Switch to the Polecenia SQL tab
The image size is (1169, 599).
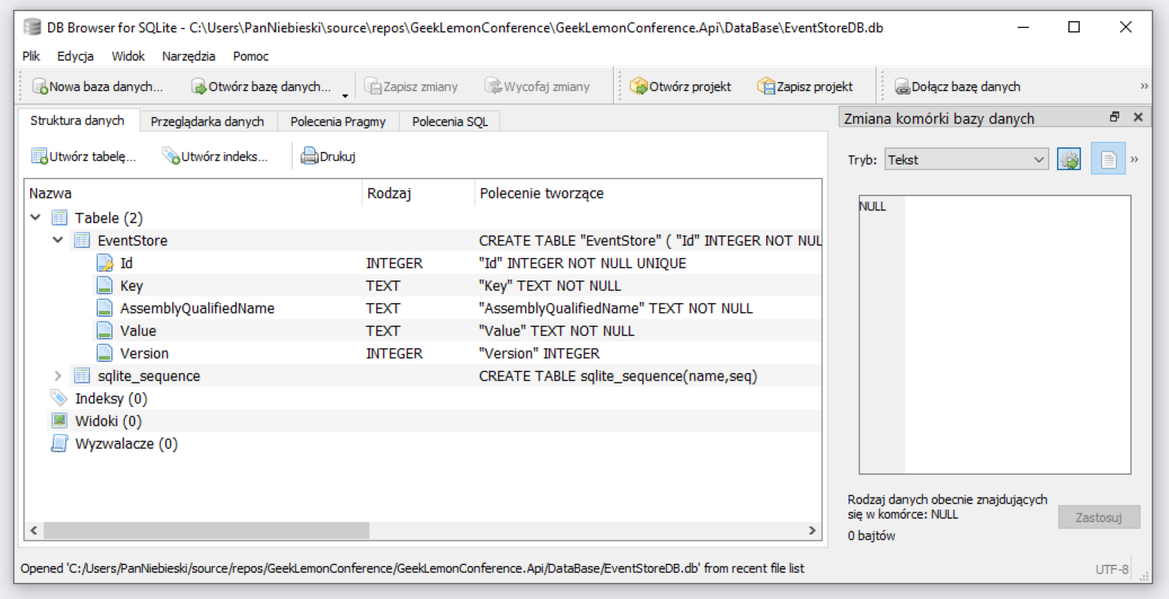(x=450, y=122)
